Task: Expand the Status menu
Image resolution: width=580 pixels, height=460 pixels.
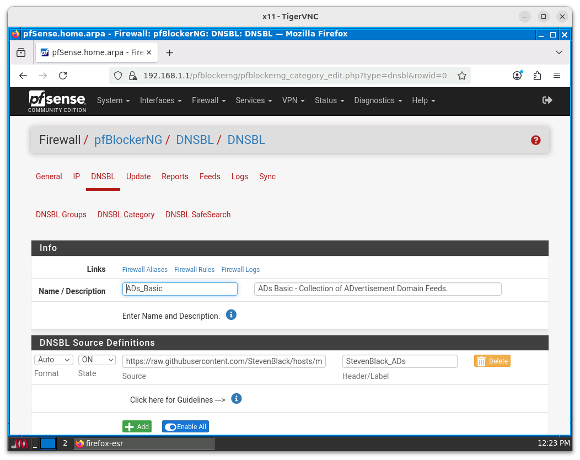Action: 329,100
